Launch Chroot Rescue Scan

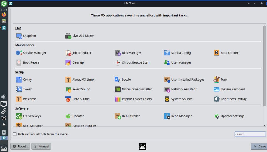[x=132, y=62]
